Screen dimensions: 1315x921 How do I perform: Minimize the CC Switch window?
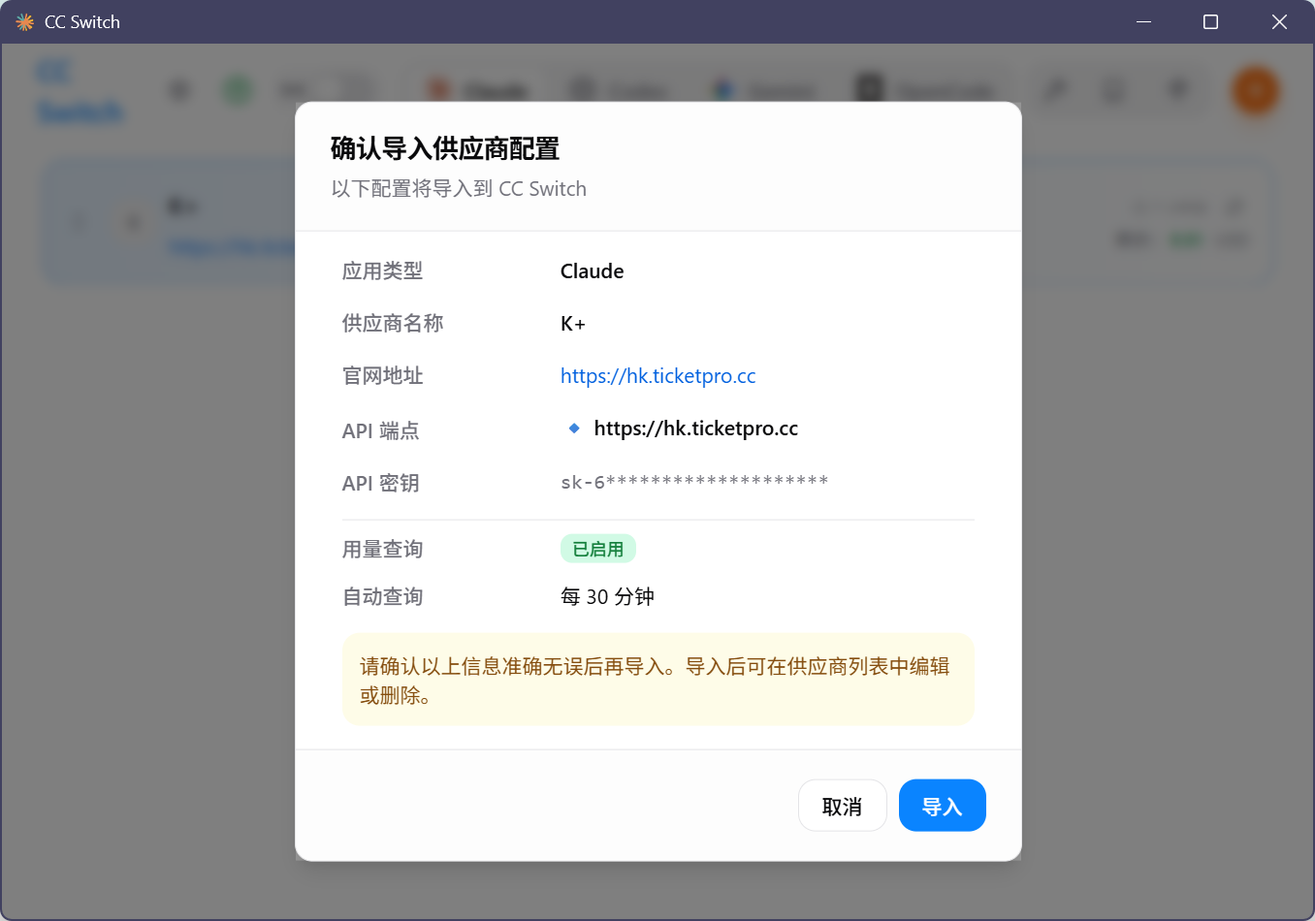(x=1144, y=21)
